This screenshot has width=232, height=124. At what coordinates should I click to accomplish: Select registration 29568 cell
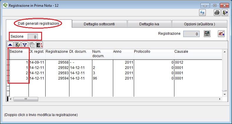[57, 62]
